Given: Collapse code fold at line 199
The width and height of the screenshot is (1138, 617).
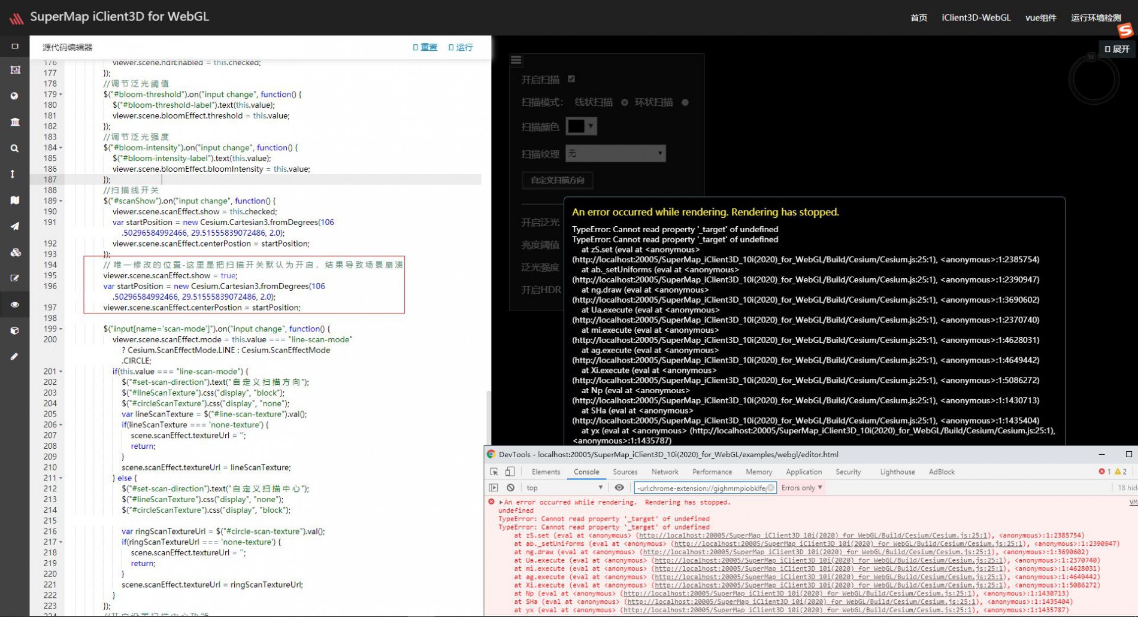Looking at the screenshot, I should [61, 329].
